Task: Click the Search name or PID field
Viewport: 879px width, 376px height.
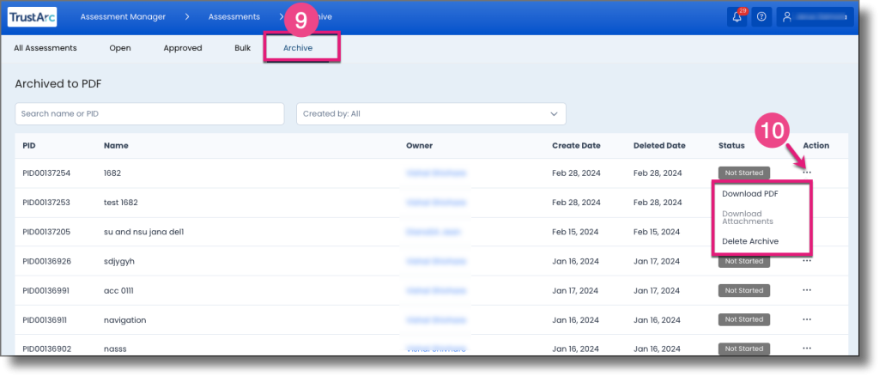Action: [149, 114]
